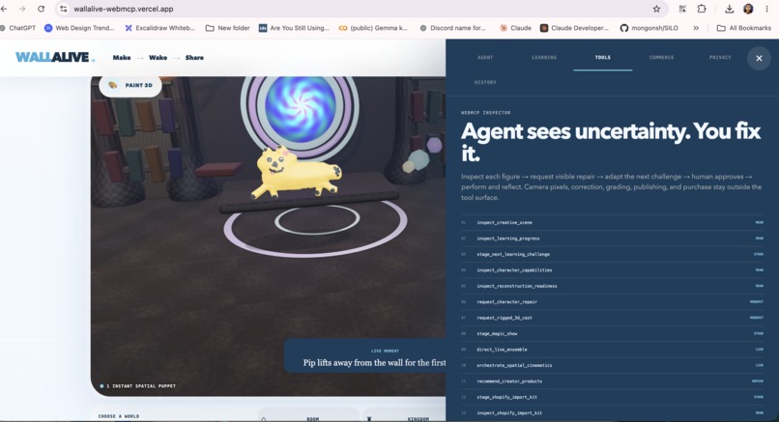Expand hidden bookmarks with the double chevron

[x=696, y=28]
